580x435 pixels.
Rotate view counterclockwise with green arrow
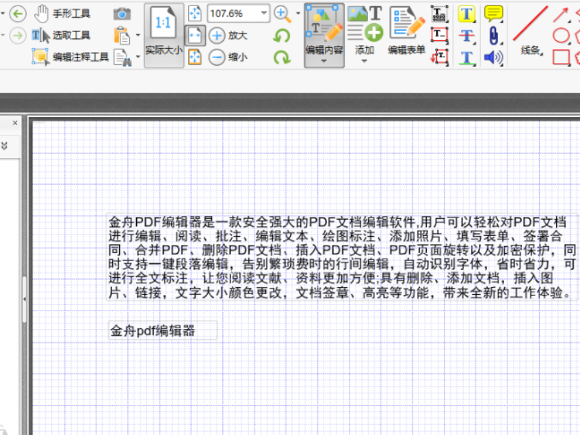[282, 36]
